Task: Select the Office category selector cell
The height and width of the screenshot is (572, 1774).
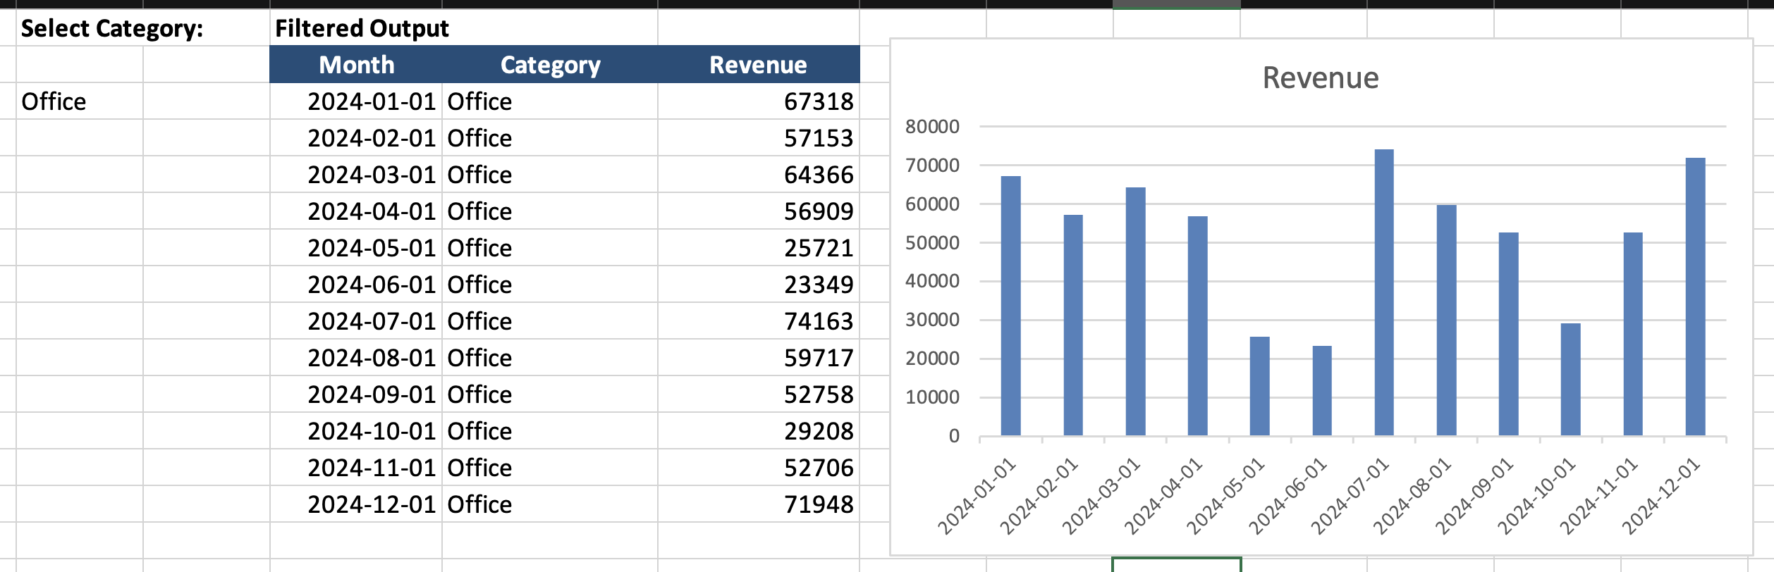Action: (x=78, y=101)
